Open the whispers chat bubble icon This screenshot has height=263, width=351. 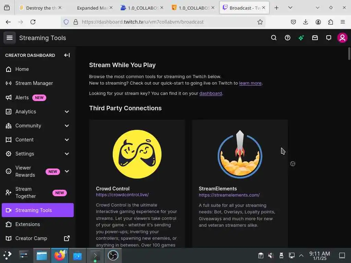(x=329, y=38)
